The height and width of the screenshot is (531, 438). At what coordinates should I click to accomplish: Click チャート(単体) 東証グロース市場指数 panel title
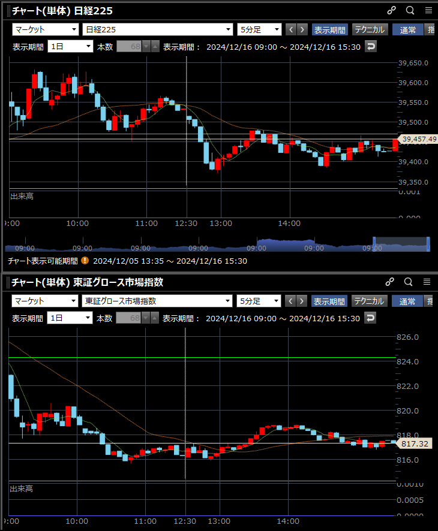[x=88, y=282]
